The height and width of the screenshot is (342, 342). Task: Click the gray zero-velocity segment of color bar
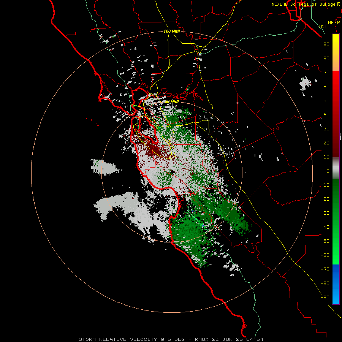336,168
